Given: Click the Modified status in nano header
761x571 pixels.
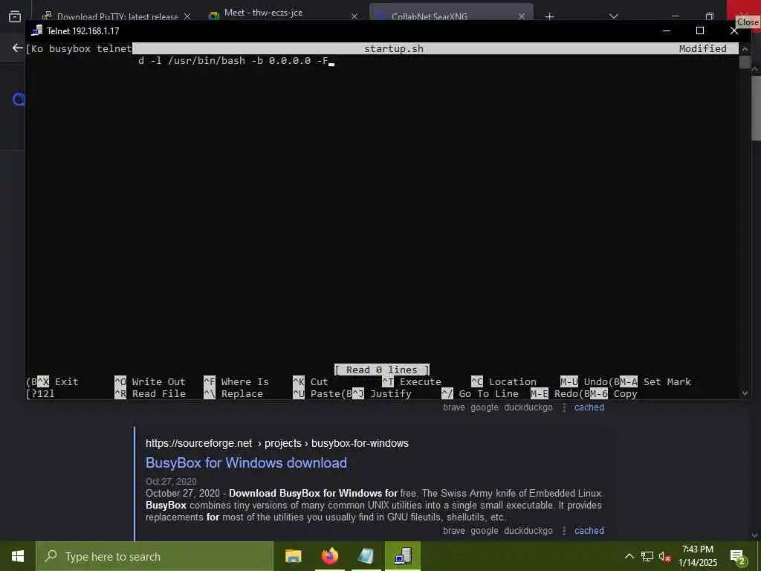Looking at the screenshot, I should (x=703, y=48).
